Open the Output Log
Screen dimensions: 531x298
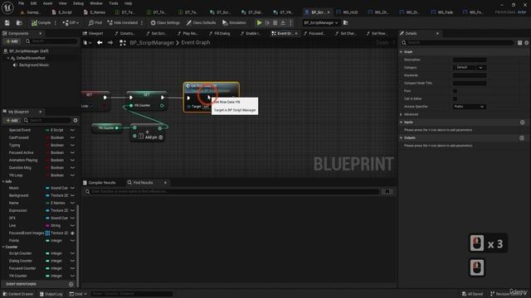(x=51, y=294)
